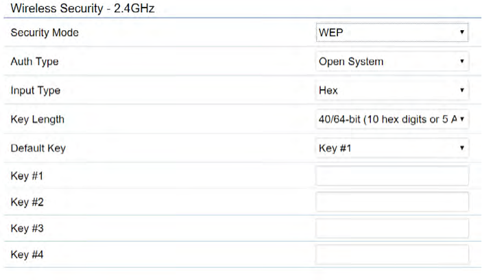Open the Default Key dropdown
The width and height of the screenshot is (482, 280).
[x=391, y=147]
